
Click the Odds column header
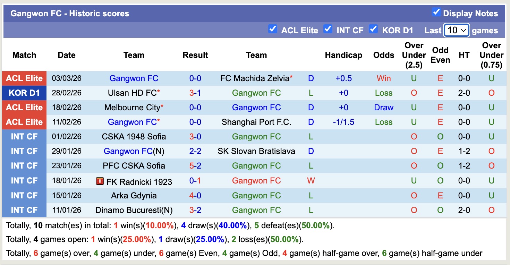(x=383, y=55)
